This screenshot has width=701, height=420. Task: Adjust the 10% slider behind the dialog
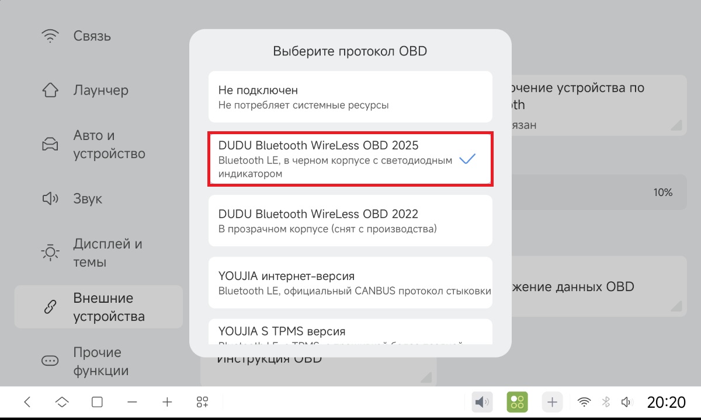(x=599, y=192)
